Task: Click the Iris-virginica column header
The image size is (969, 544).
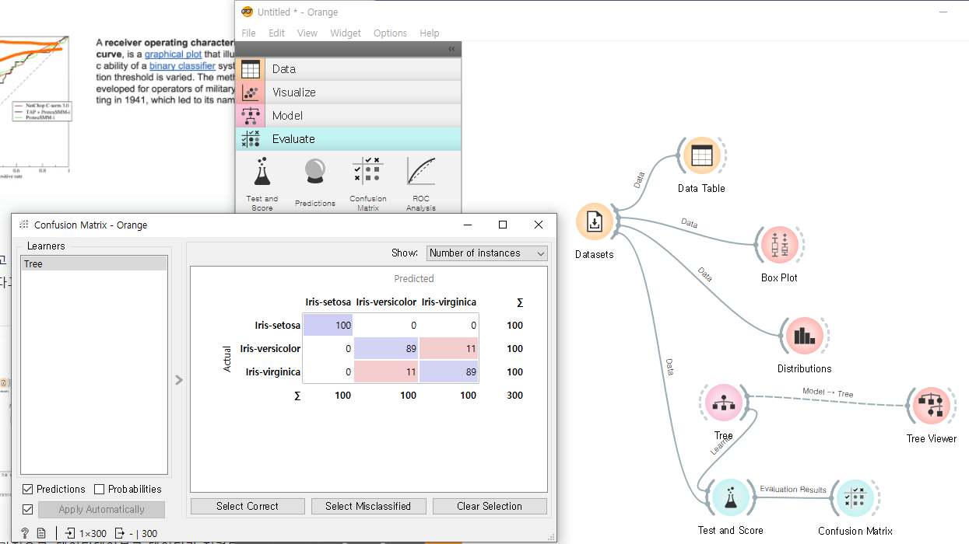Action: [448, 302]
